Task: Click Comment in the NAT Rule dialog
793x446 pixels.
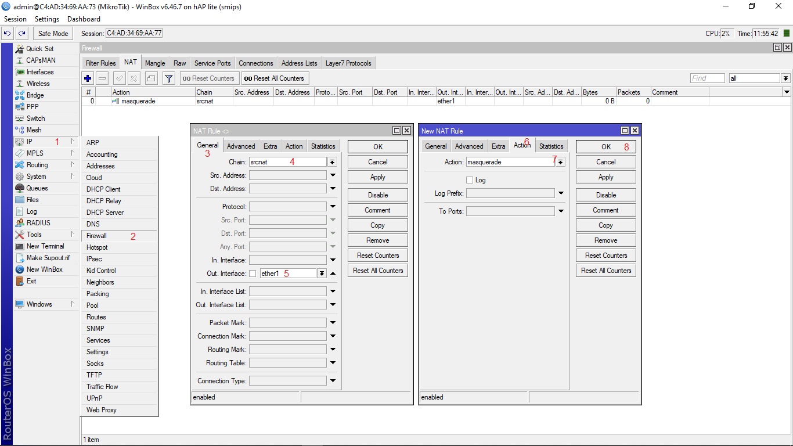Action: [378, 210]
